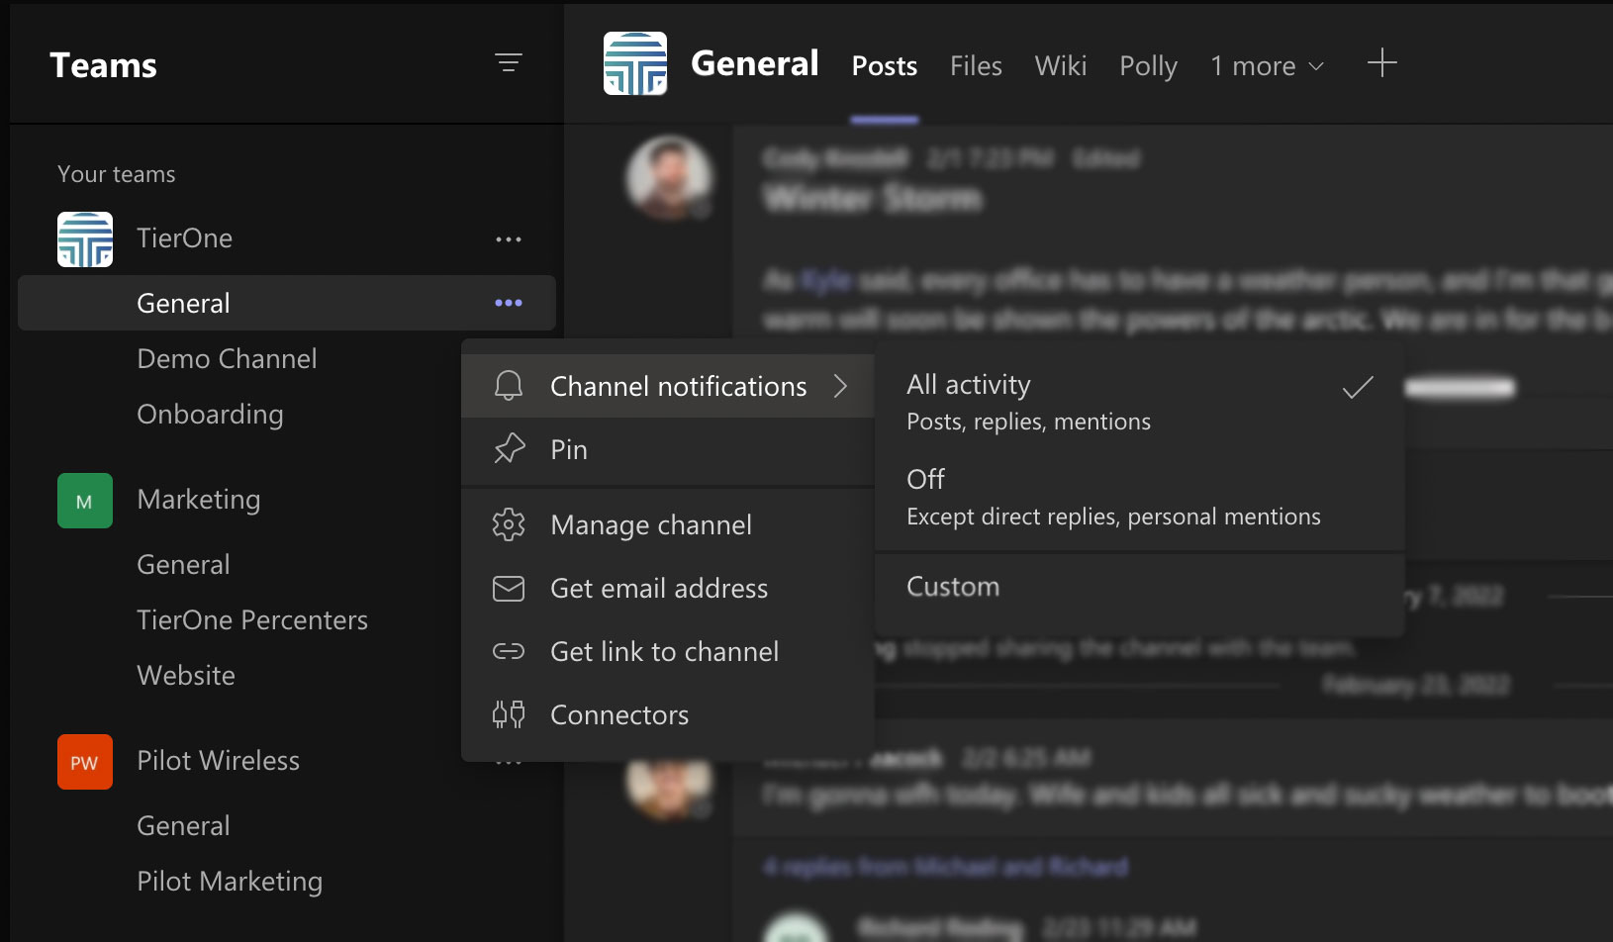The height and width of the screenshot is (942, 1613).
Task: Open the Demo Channel
Action: tap(227, 358)
